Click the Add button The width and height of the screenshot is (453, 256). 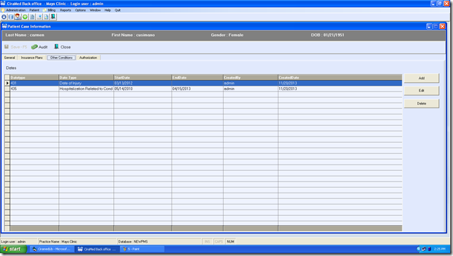421,78
